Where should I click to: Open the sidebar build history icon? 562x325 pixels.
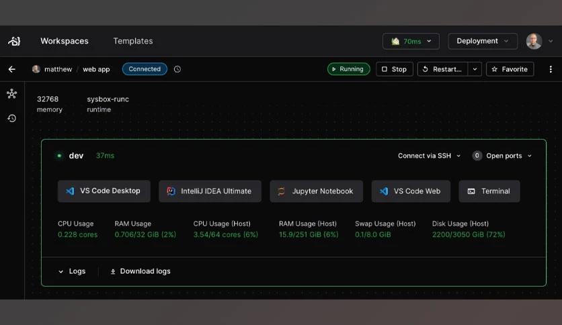coord(11,118)
